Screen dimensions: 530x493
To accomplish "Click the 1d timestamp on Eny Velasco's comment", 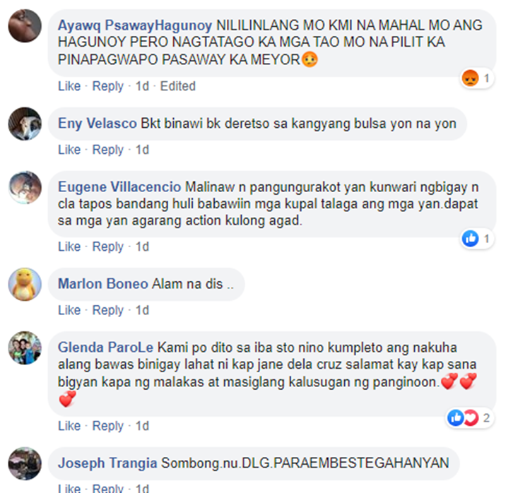I will [142, 150].
